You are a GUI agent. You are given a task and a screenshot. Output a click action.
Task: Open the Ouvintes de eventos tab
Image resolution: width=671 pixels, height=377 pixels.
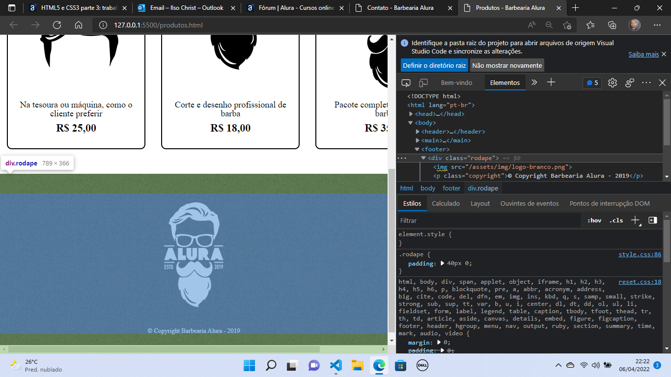pyautogui.click(x=530, y=203)
